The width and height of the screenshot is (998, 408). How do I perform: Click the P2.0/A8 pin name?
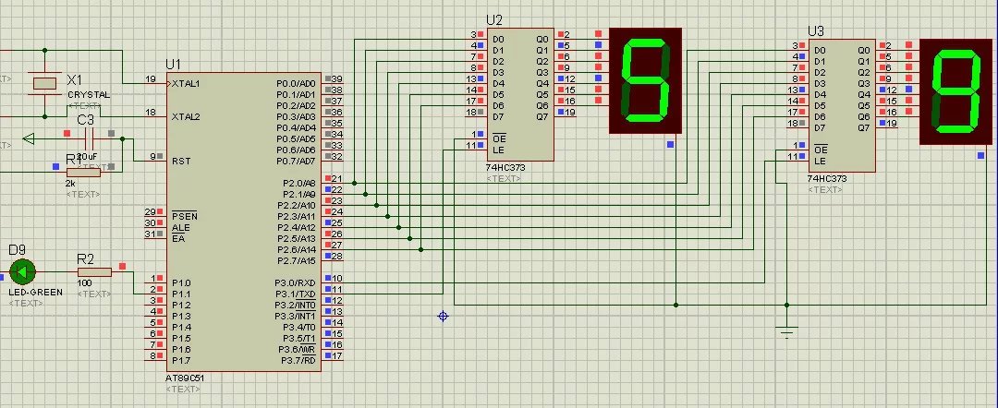pos(299,183)
